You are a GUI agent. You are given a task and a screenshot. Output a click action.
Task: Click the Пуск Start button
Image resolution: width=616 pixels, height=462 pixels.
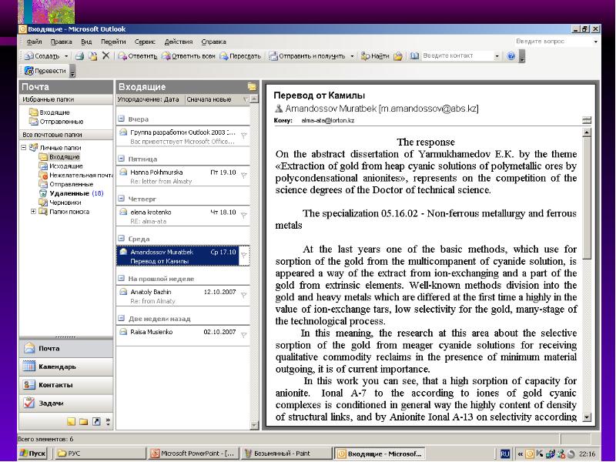tap(33, 454)
